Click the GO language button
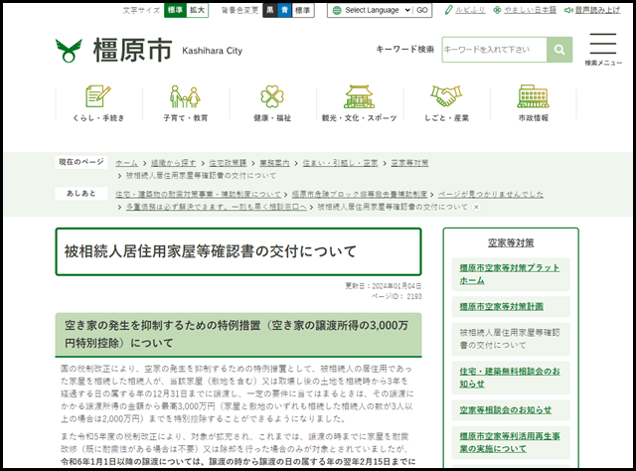This screenshot has width=636, height=471. 422,11
